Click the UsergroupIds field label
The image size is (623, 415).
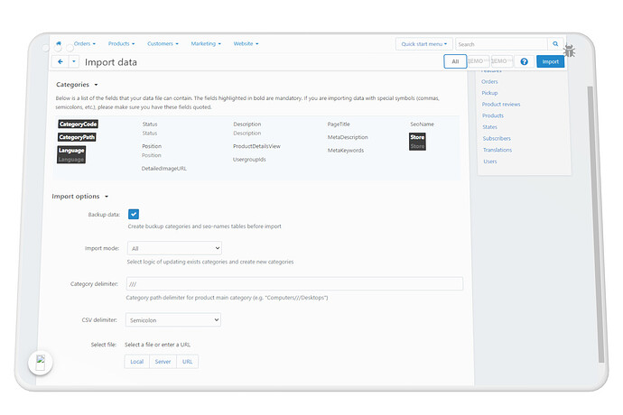click(249, 160)
